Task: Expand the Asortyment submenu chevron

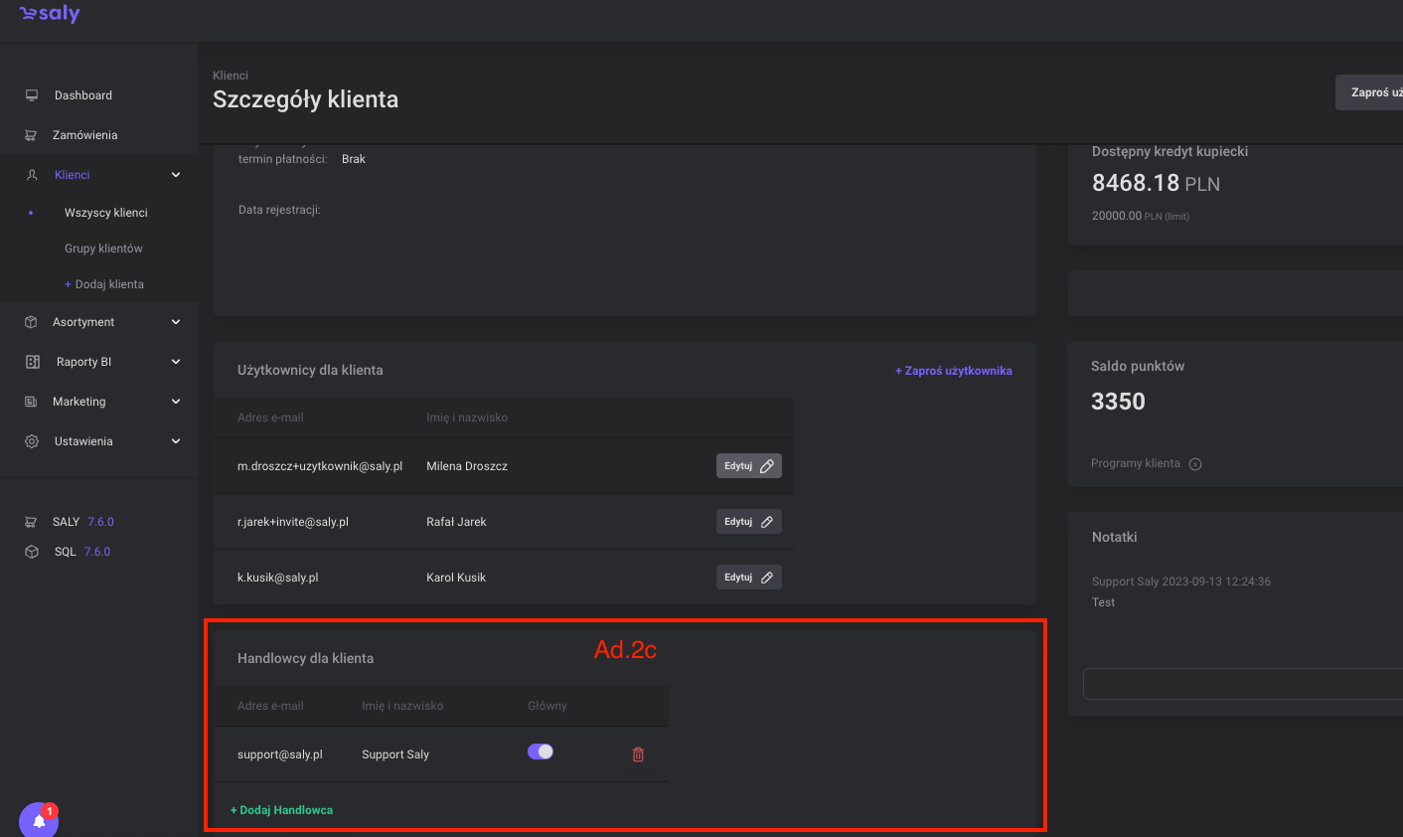Action: click(x=176, y=322)
